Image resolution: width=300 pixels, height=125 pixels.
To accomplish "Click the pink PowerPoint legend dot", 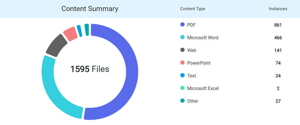I will (x=183, y=63).
